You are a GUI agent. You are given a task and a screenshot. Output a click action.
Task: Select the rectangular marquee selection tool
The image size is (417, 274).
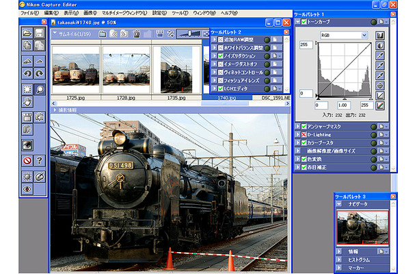pyautogui.click(x=27, y=90)
